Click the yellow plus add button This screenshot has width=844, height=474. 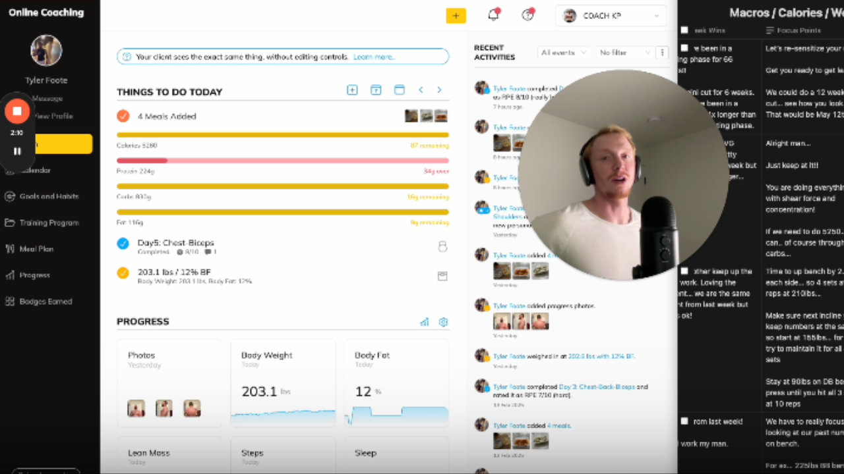coord(456,16)
